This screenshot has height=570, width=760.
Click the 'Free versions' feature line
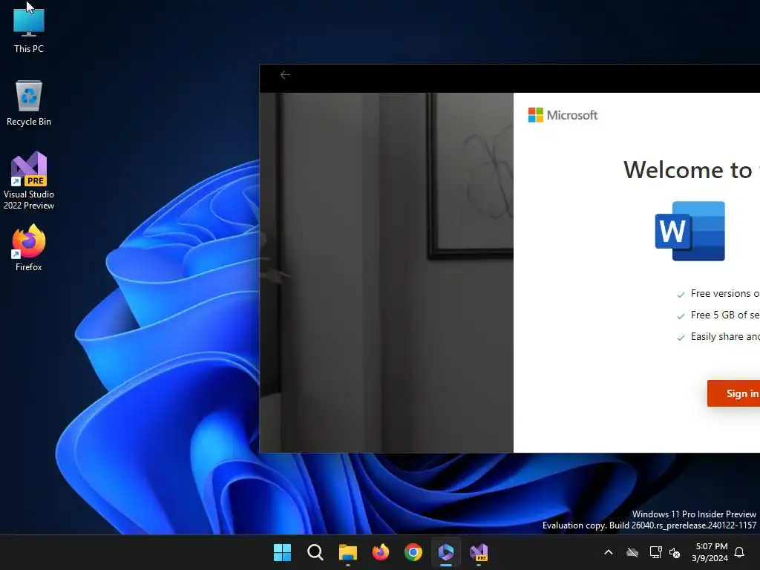coord(718,294)
